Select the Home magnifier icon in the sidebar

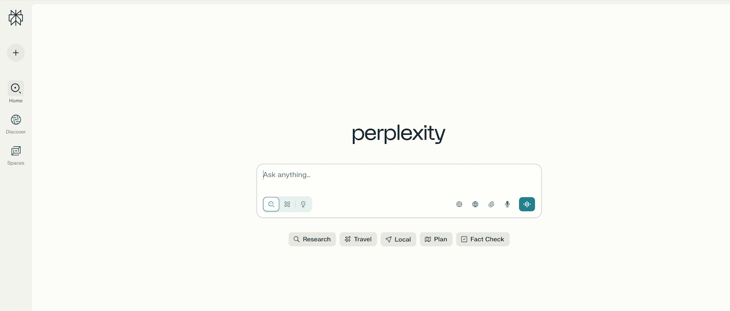16,89
